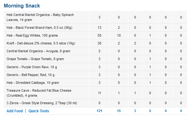Click the Ham calories value 13
187x117 pixels.
(x=99, y=28)
